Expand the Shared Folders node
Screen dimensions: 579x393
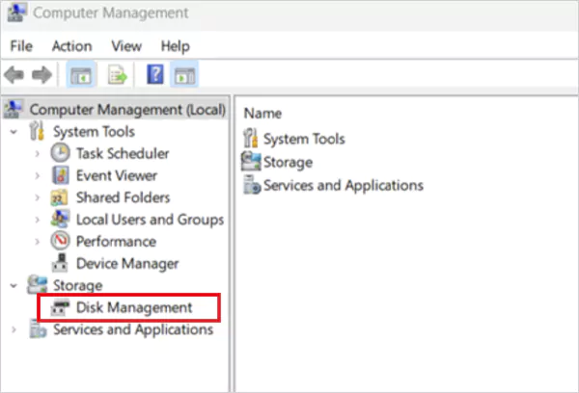38,197
